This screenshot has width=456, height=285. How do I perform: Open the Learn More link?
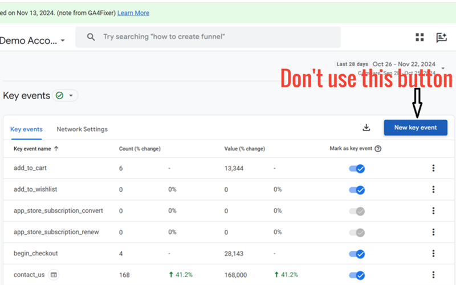(x=133, y=13)
